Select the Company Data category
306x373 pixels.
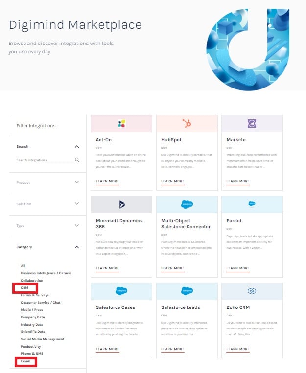pos(33,317)
